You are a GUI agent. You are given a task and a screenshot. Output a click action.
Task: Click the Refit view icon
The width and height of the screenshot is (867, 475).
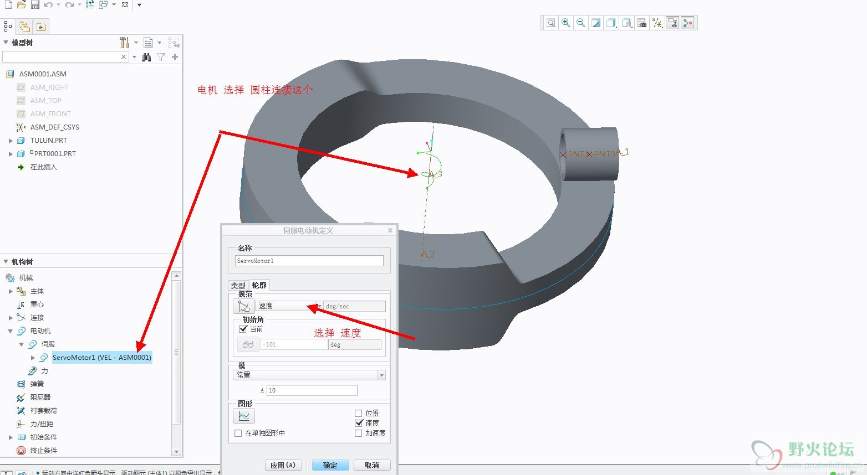point(550,23)
